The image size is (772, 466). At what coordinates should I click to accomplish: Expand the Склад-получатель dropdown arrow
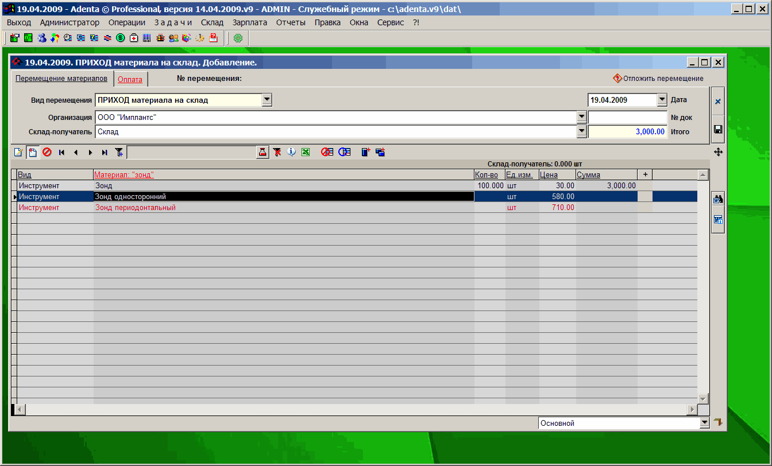[x=581, y=131]
